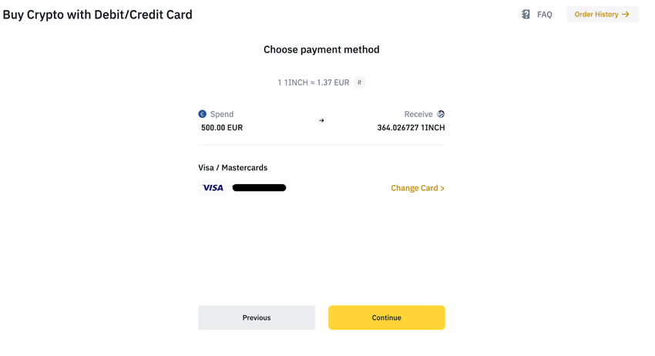Select the VISA card logo
Viewport: 655px width, 356px height.
click(213, 188)
